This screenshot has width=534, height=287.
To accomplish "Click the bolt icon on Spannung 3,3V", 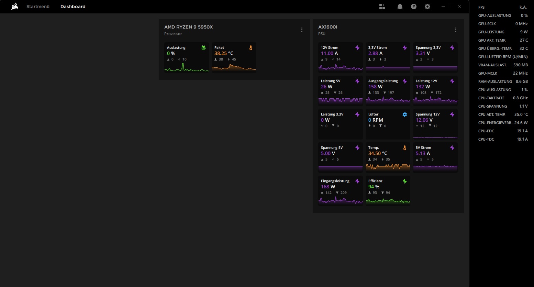I will [x=452, y=48].
